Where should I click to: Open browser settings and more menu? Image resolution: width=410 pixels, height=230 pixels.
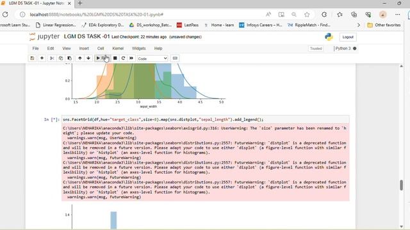pyautogui.click(x=398, y=15)
